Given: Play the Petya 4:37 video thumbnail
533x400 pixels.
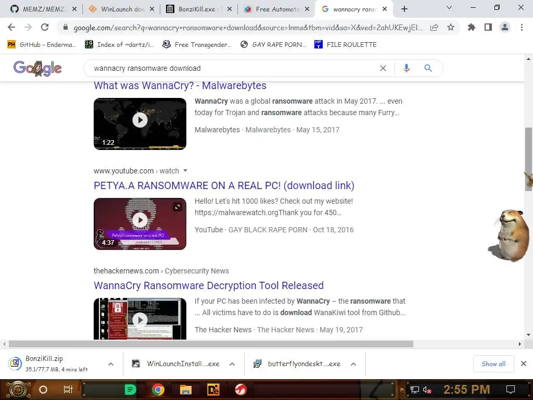Looking at the screenshot, I should 140,224.
